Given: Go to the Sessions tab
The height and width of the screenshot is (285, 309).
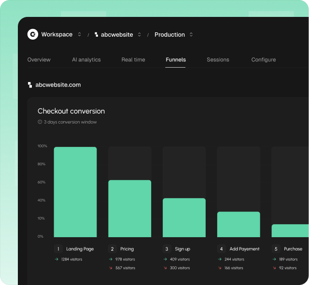Looking at the screenshot, I should click(218, 60).
